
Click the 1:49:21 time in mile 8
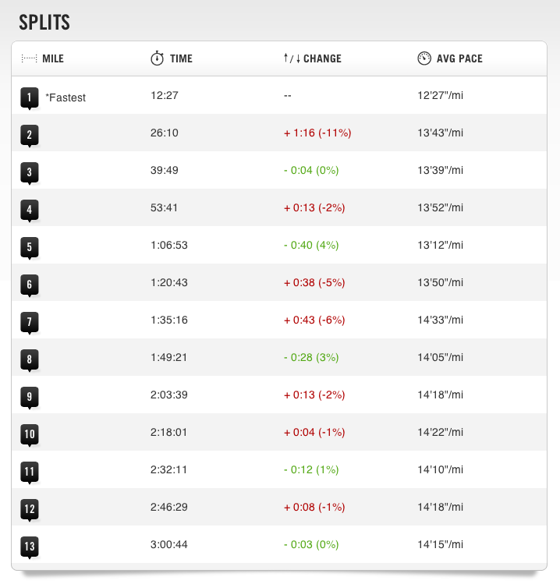(168, 358)
